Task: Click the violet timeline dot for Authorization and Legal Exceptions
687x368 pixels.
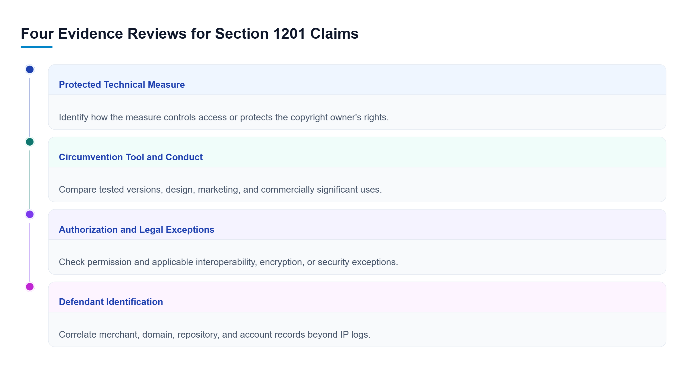Action: pos(30,214)
